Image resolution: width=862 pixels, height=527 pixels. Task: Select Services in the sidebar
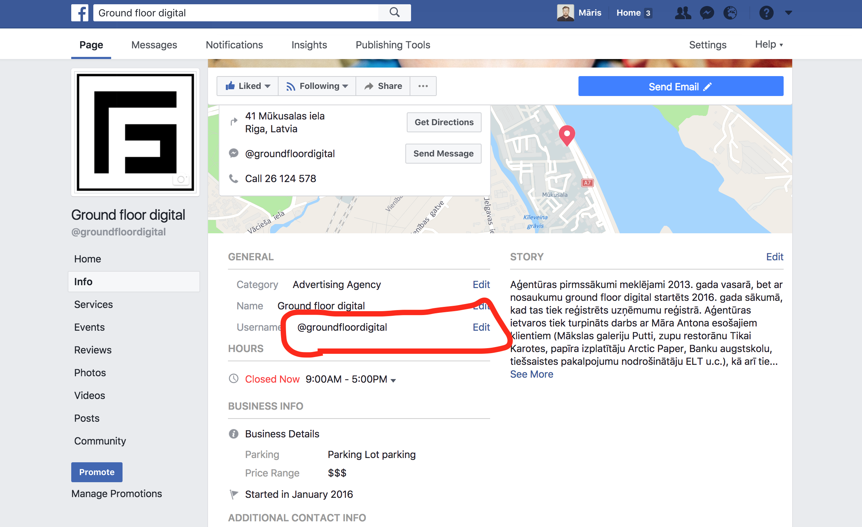pos(93,304)
